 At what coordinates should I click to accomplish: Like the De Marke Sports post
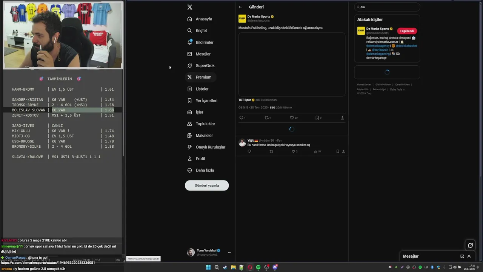tap(292, 118)
